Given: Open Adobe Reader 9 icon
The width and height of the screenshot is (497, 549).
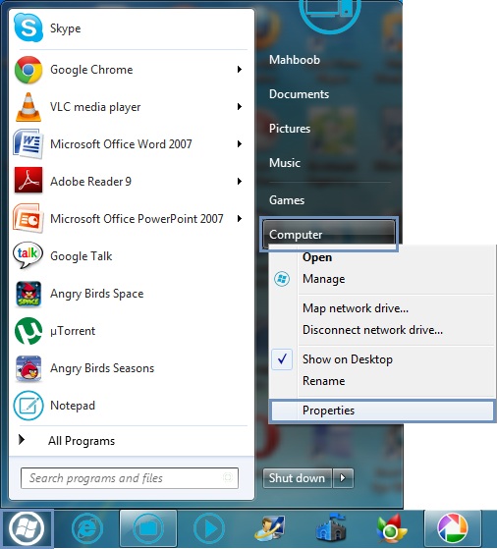Looking at the screenshot, I should point(28,181).
